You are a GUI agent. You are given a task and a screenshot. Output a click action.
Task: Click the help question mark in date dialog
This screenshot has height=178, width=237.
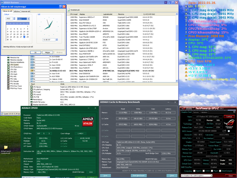(61, 6)
